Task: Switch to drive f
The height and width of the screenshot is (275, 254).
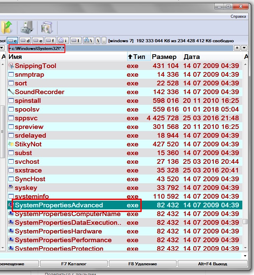Action: point(50,41)
